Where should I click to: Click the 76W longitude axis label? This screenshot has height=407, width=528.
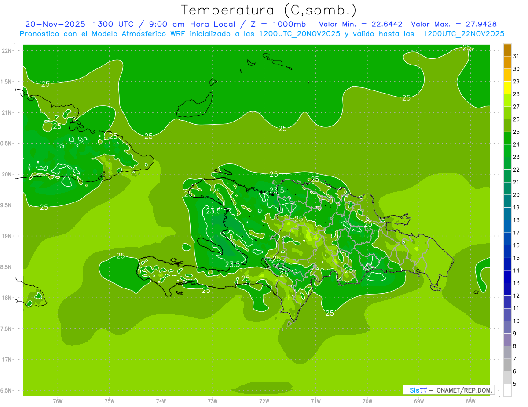(58, 401)
